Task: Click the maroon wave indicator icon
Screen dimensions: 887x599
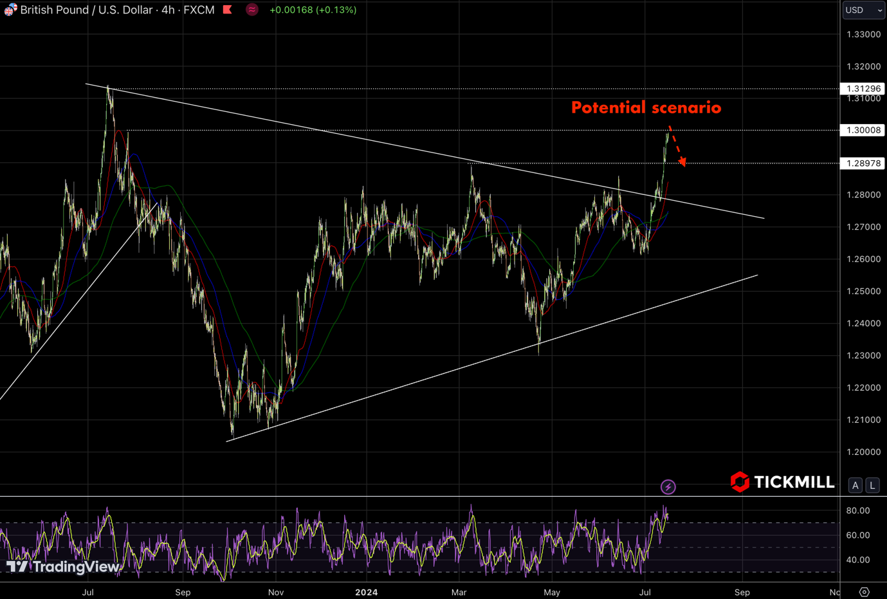Action: [x=252, y=10]
